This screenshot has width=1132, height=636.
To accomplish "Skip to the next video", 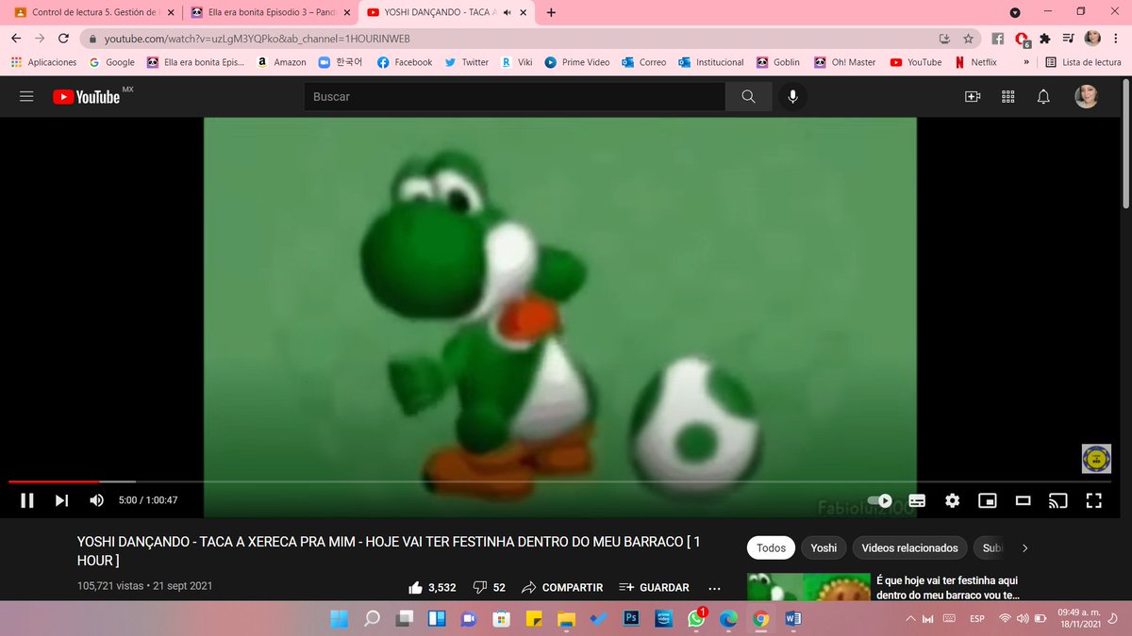I will click(x=61, y=500).
